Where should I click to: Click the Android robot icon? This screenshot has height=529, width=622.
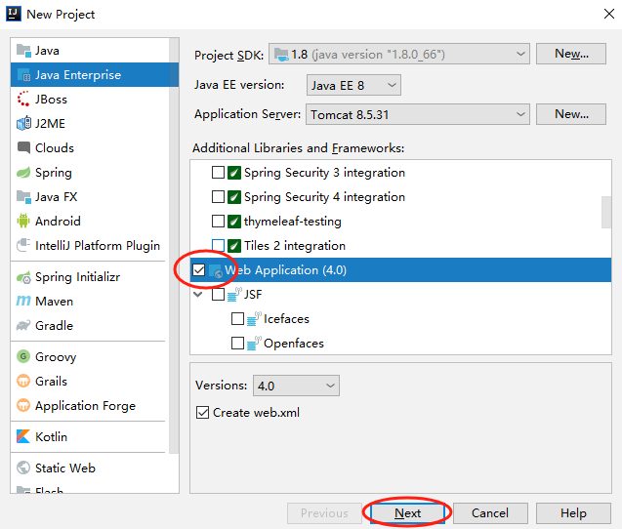(23, 221)
